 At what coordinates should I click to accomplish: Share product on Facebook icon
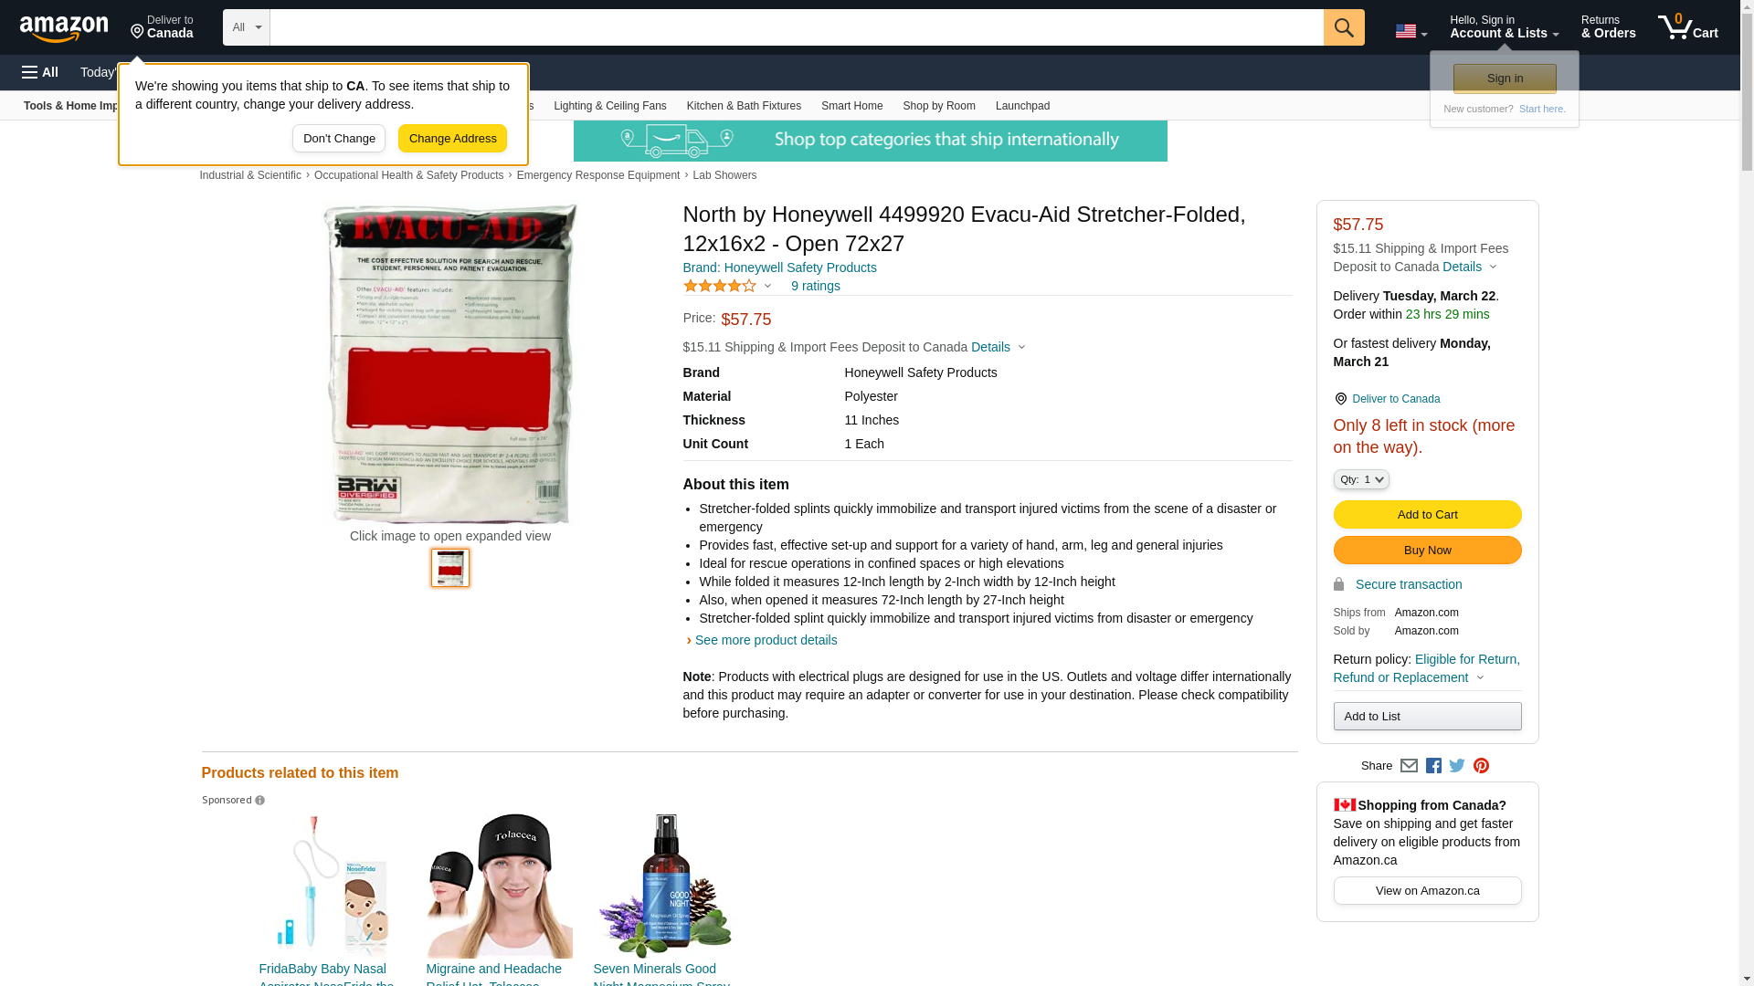1433,766
